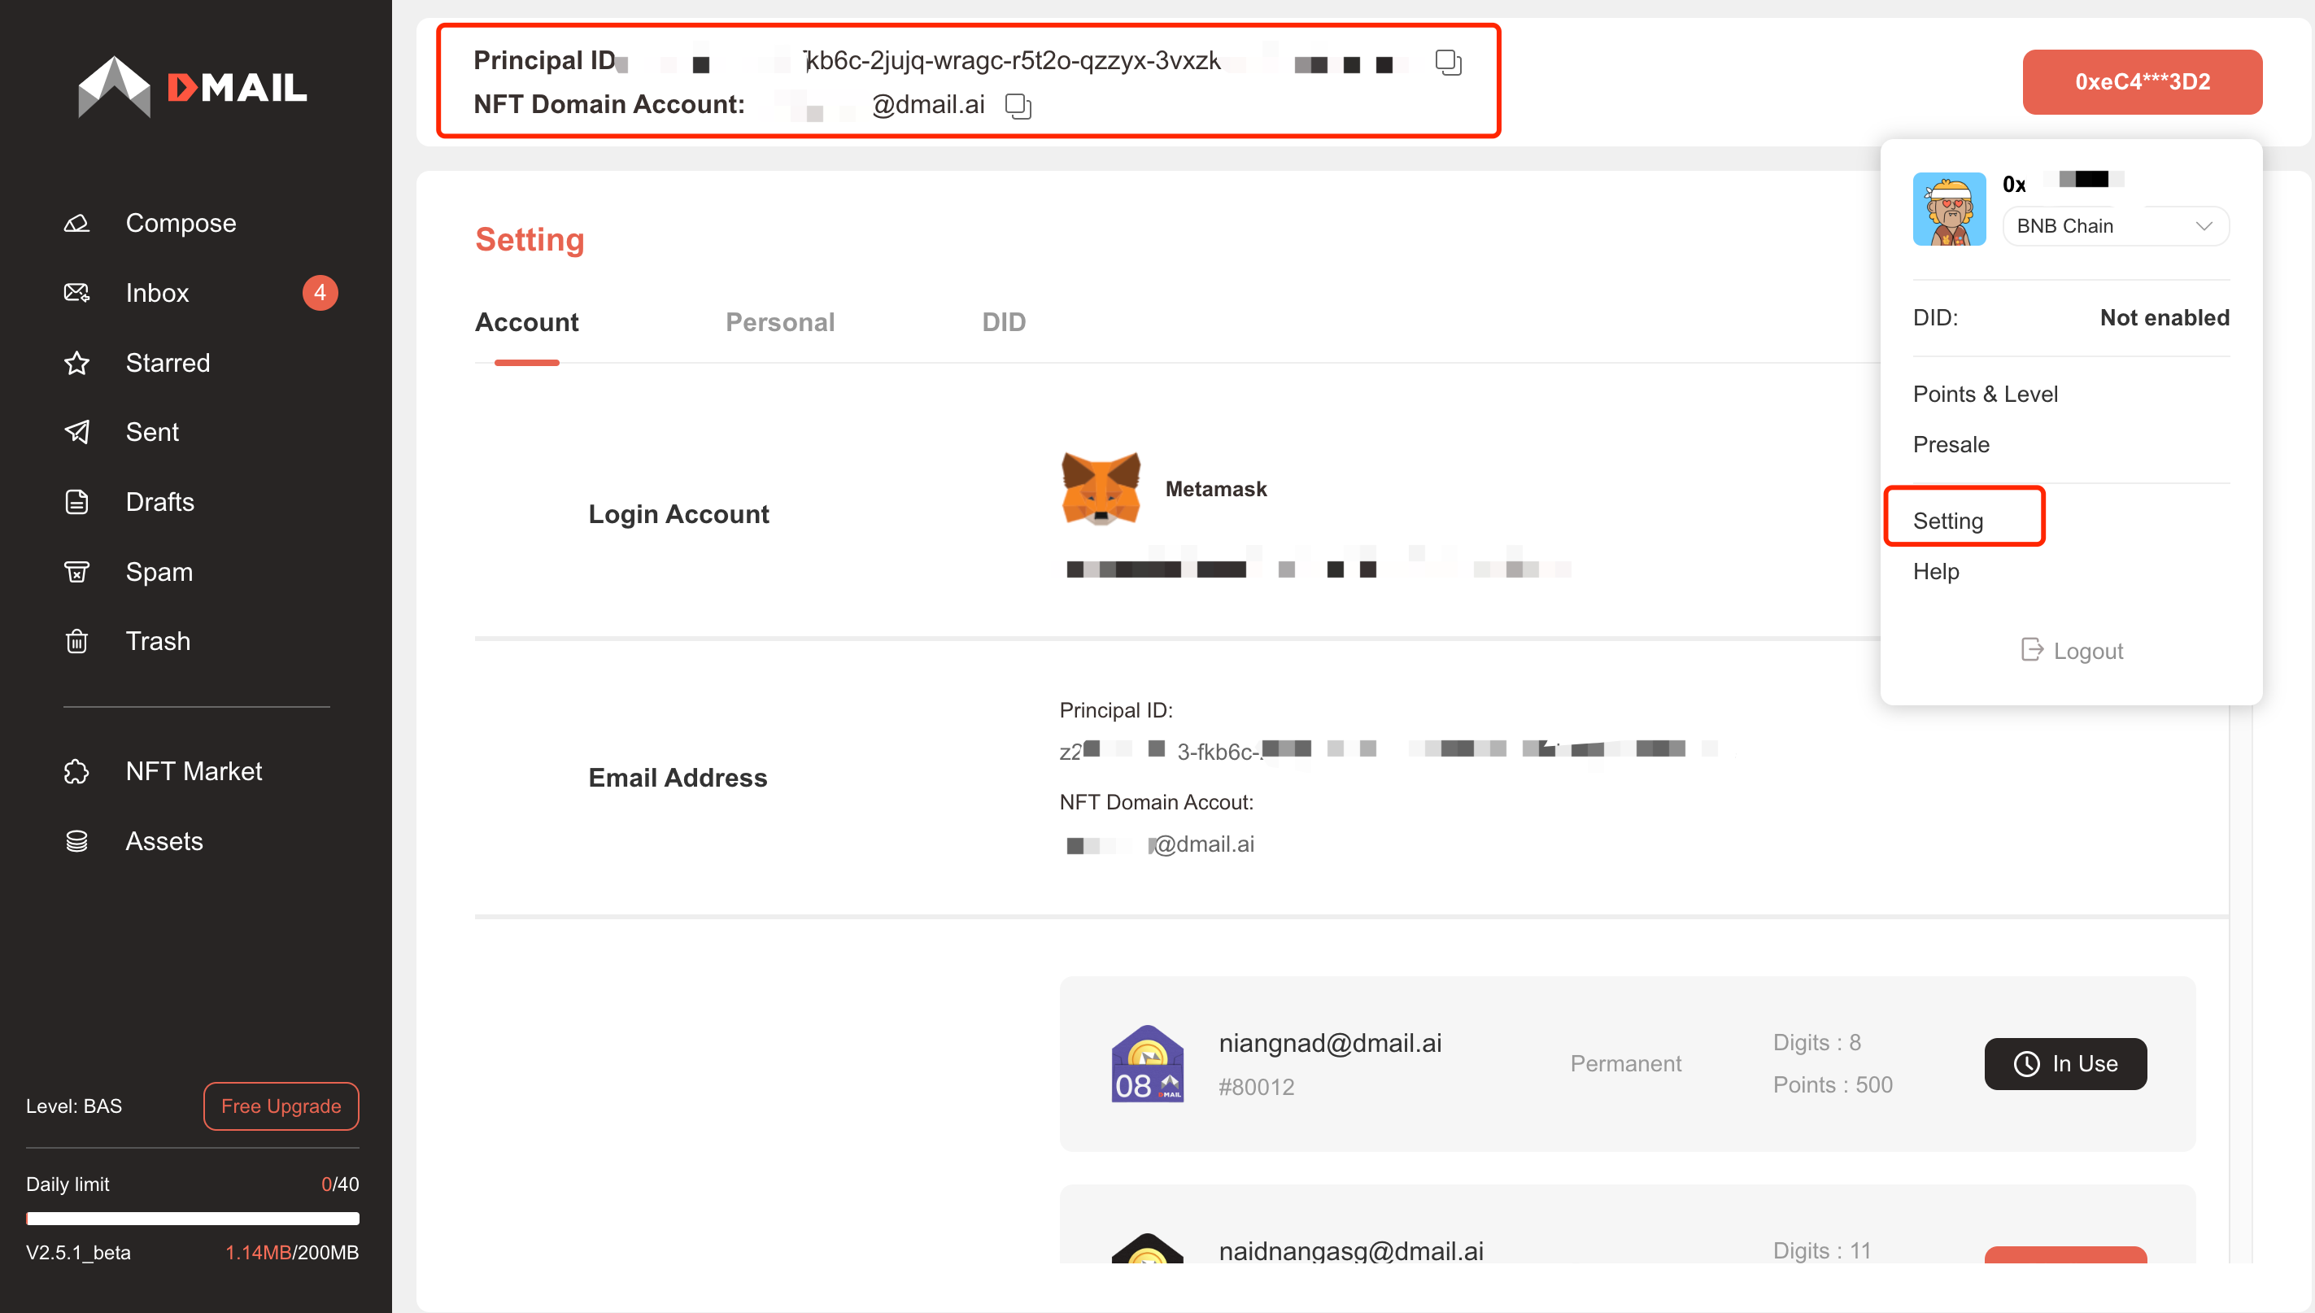Screen dimensions: 2315x1313
Task: Switch to the Personal tab
Action: pyautogui.click(x=780, y=322)
